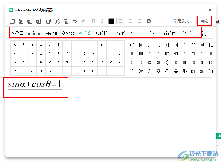Insert capital Xi Ξ
This screenshot has width=221, height=164.
pos(102,71)
